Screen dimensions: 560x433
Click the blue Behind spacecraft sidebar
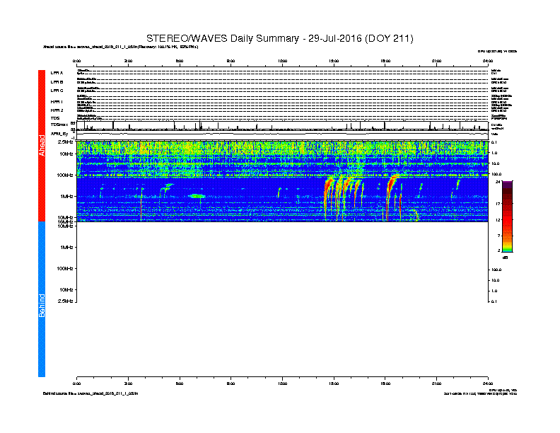click(42, 299)
